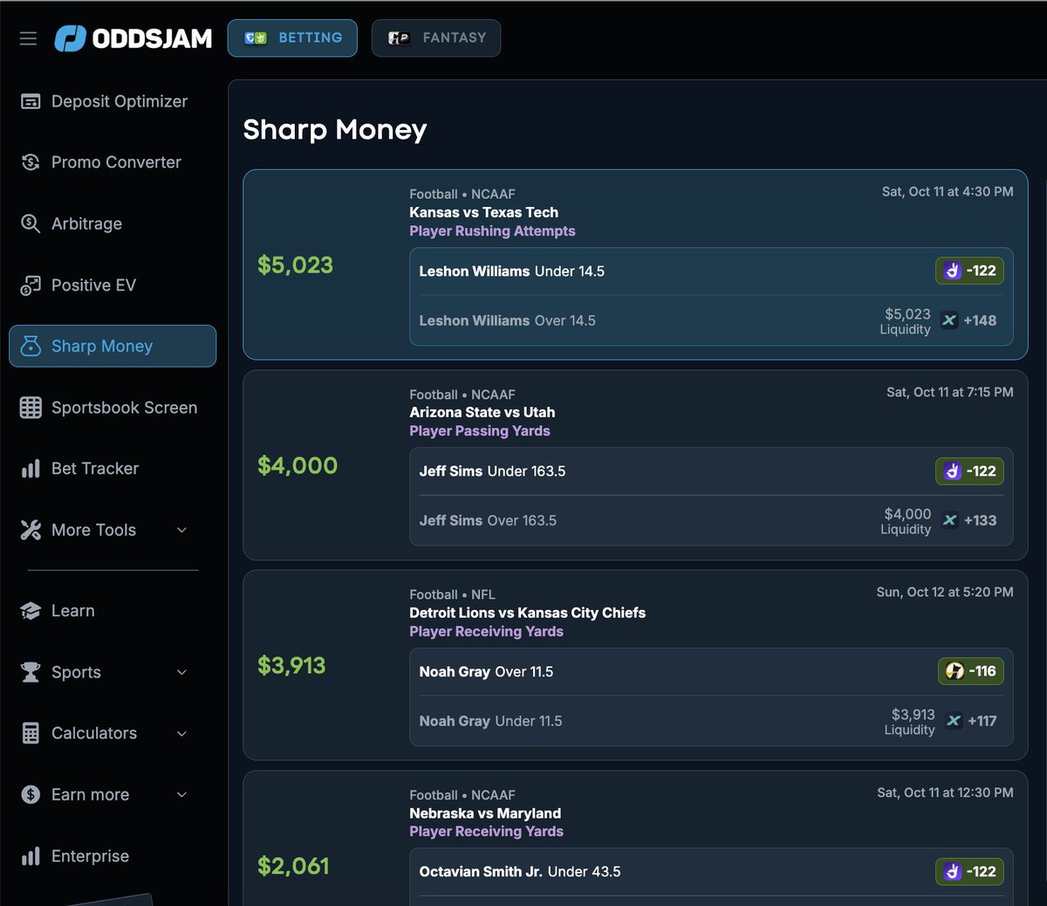Click the $3,913 green amount
1047x906 pixels.
291,666
